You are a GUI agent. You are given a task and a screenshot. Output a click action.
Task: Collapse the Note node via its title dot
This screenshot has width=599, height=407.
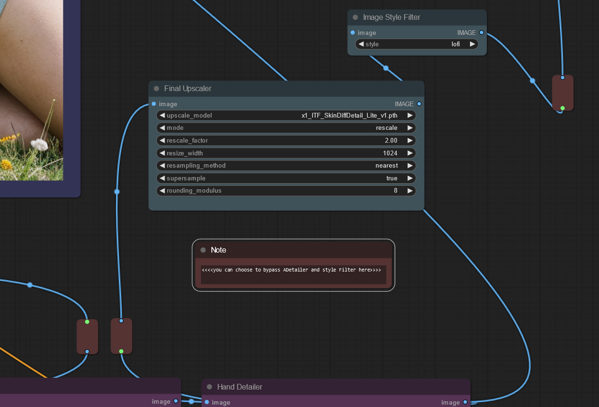tap(203, 250)
